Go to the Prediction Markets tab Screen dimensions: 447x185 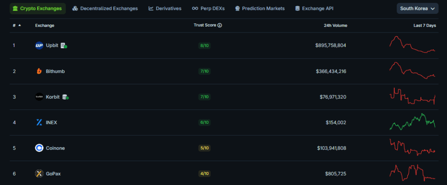[x=260, y=8]
